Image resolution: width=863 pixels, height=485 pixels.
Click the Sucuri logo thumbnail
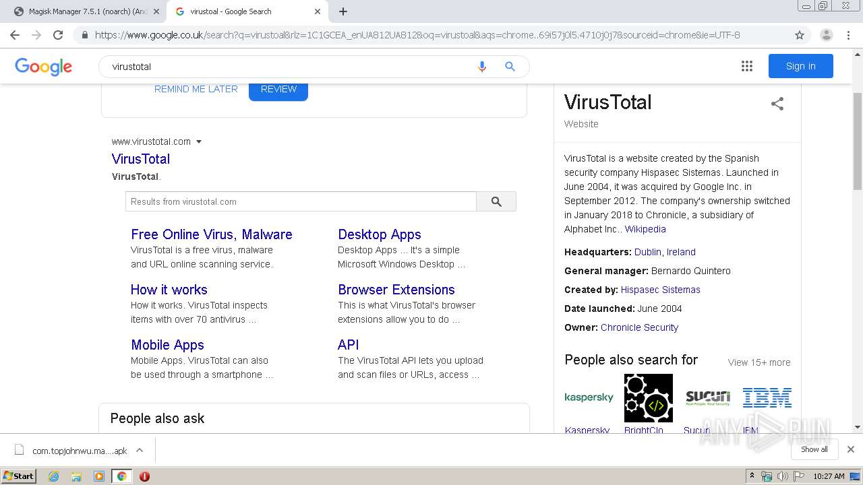708,397
